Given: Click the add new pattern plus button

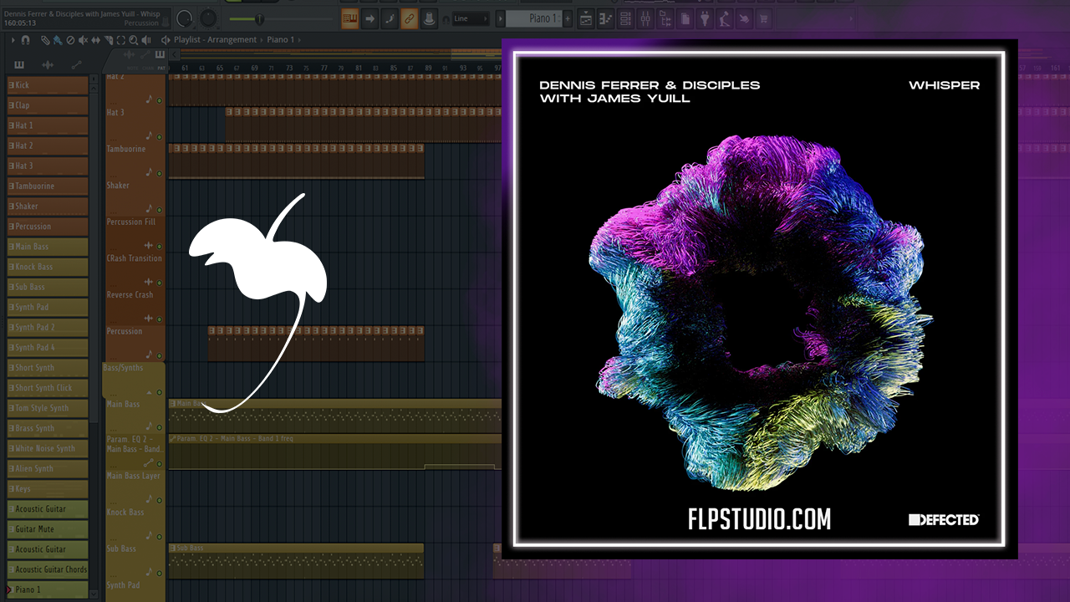Looking at the screenshot, I should pos(568,18).
